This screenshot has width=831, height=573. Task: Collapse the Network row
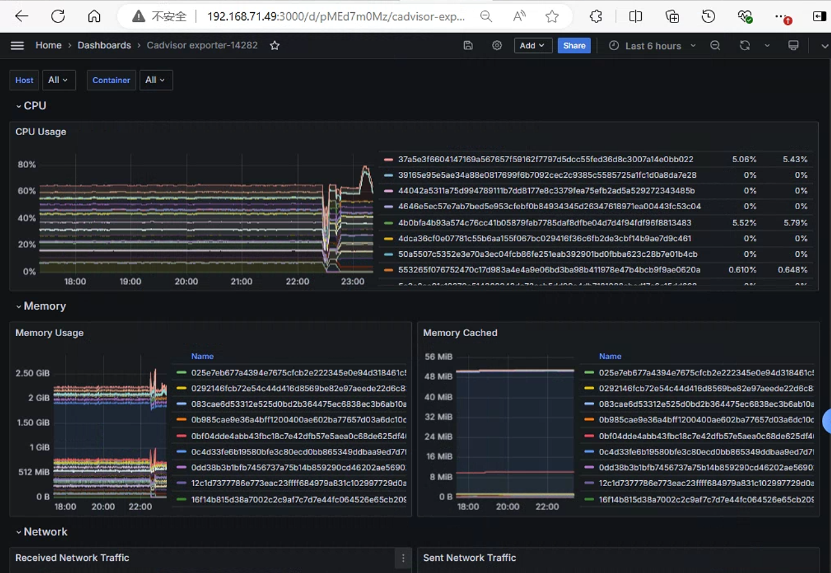coord(42,532)
